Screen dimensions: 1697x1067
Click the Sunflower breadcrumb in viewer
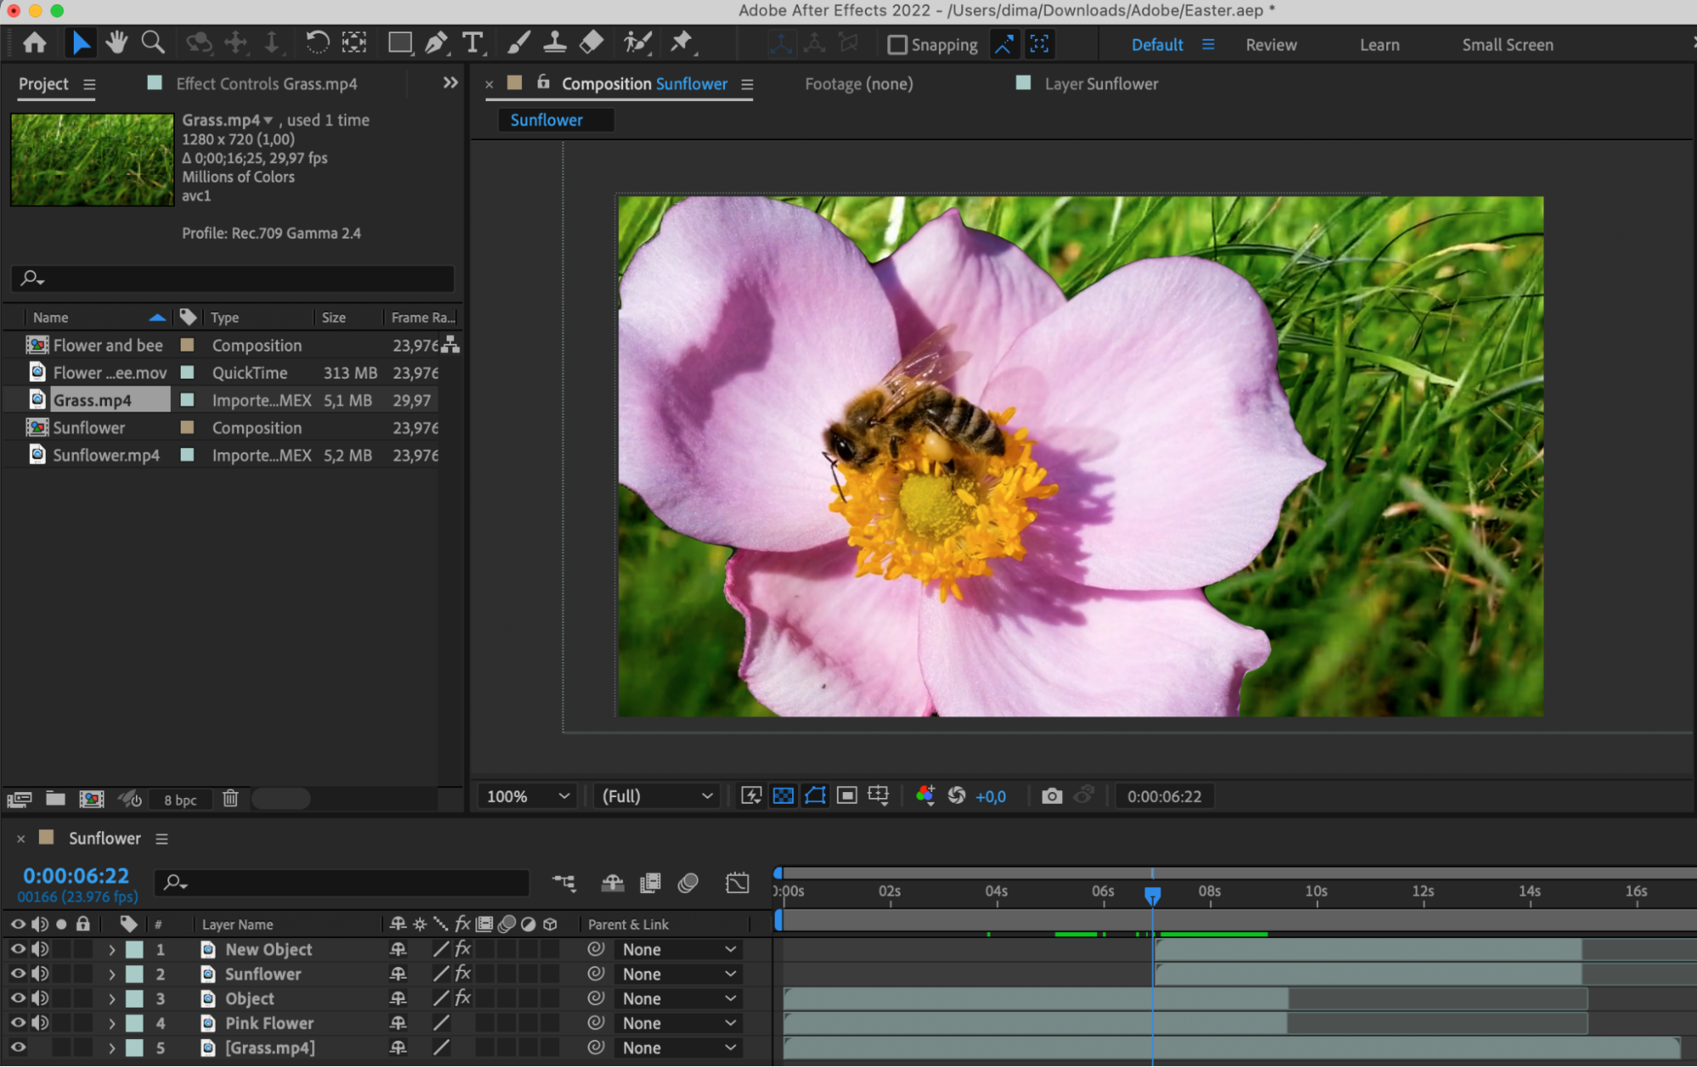tap(547, 121)
